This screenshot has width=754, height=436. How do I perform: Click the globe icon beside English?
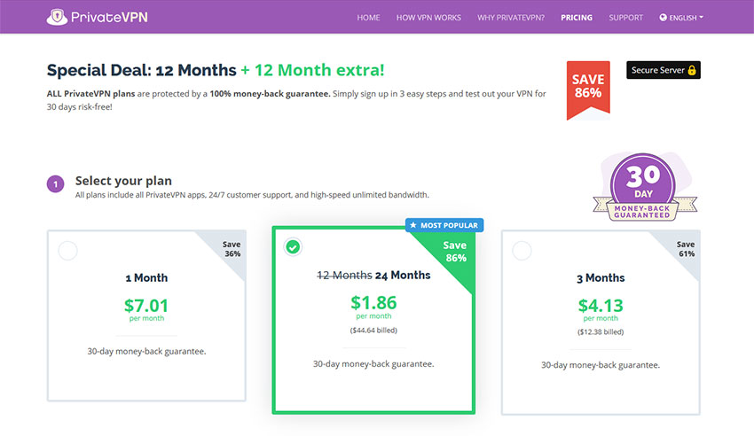664,18
